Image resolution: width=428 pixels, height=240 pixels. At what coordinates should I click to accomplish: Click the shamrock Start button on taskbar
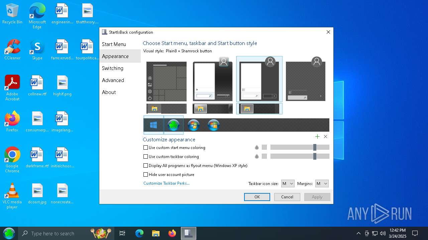(x=9, y=233)
